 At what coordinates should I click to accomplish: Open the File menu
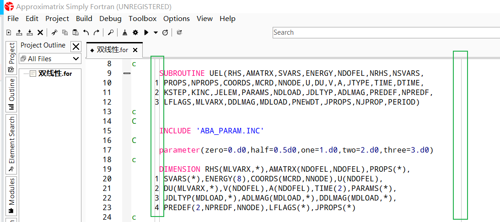pyautogui.click(x=13, y=19)
